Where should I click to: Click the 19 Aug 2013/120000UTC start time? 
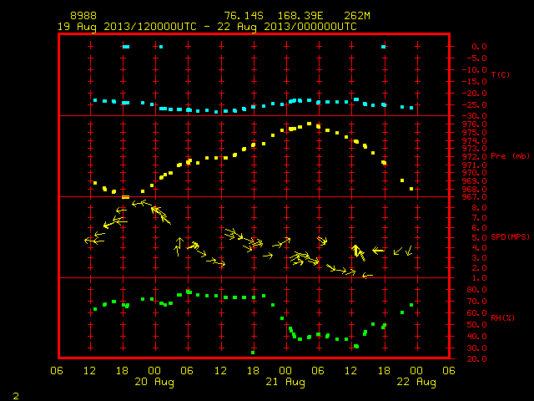127,27
